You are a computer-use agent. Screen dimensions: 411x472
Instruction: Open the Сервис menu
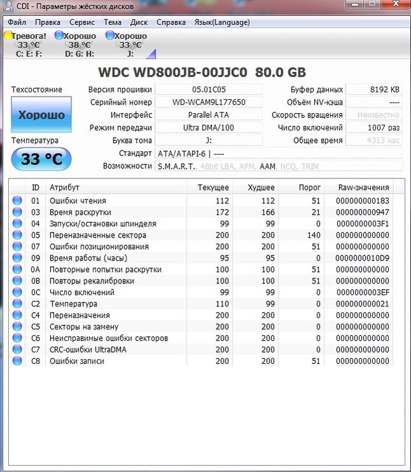(x=82, y=22)
